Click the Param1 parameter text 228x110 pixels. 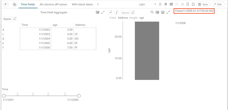click(194, 11)
